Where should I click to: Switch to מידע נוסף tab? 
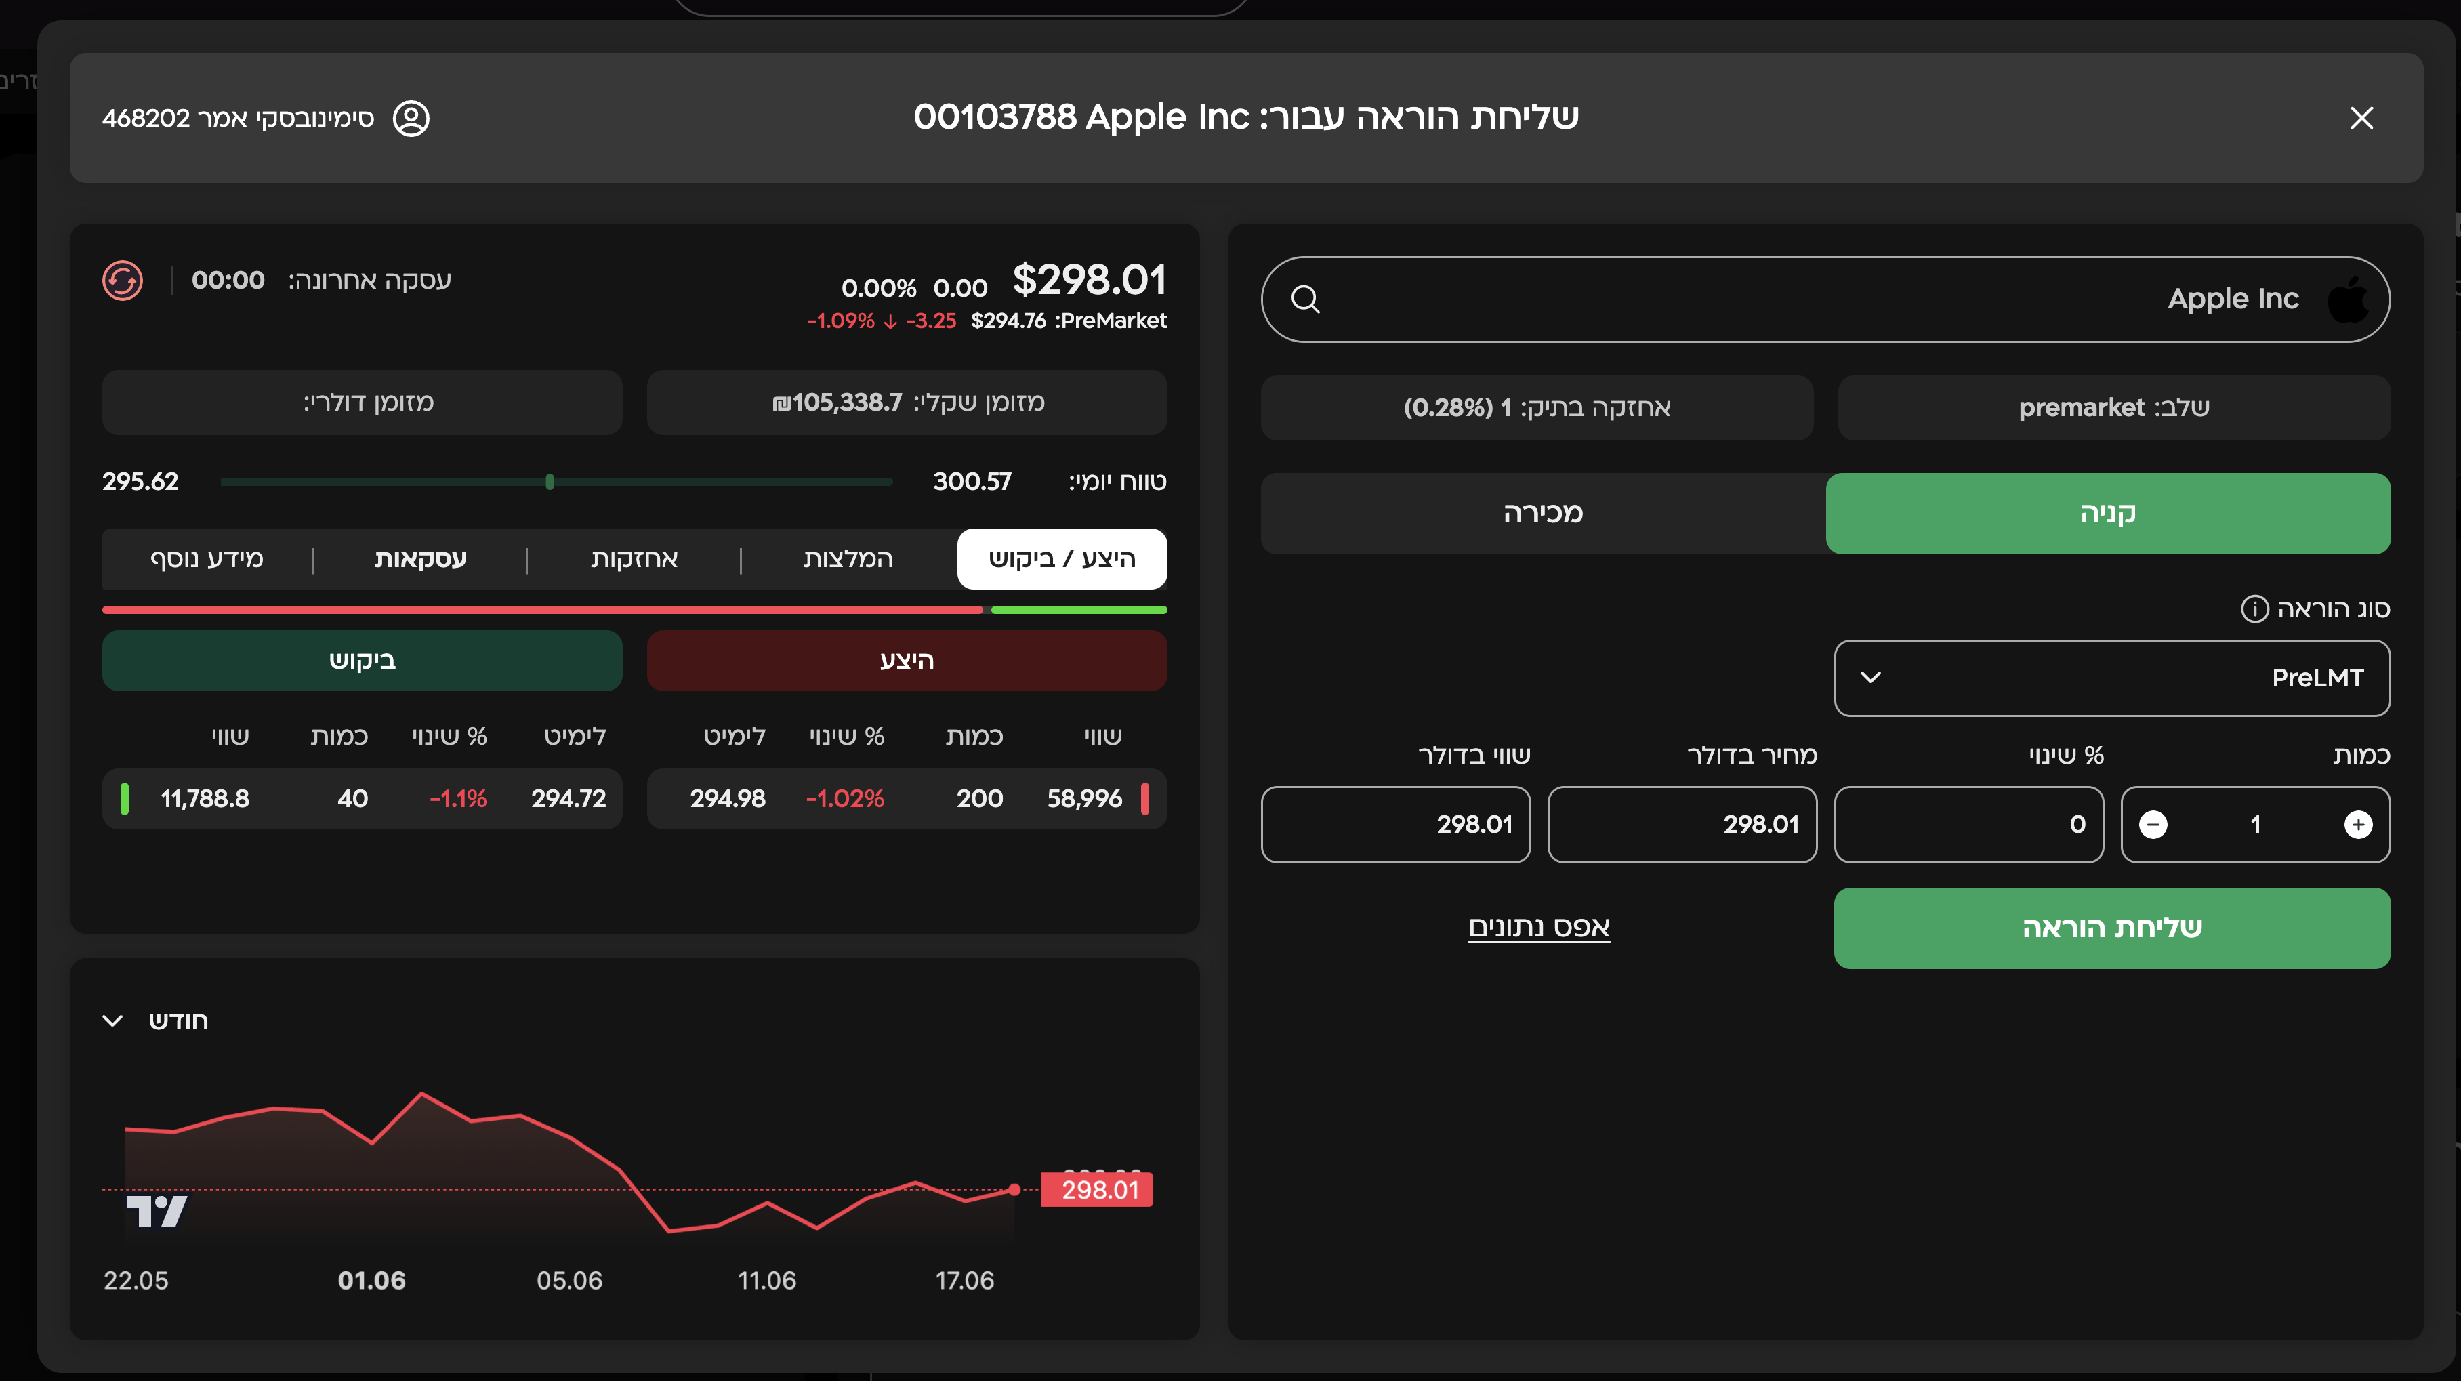207,559
